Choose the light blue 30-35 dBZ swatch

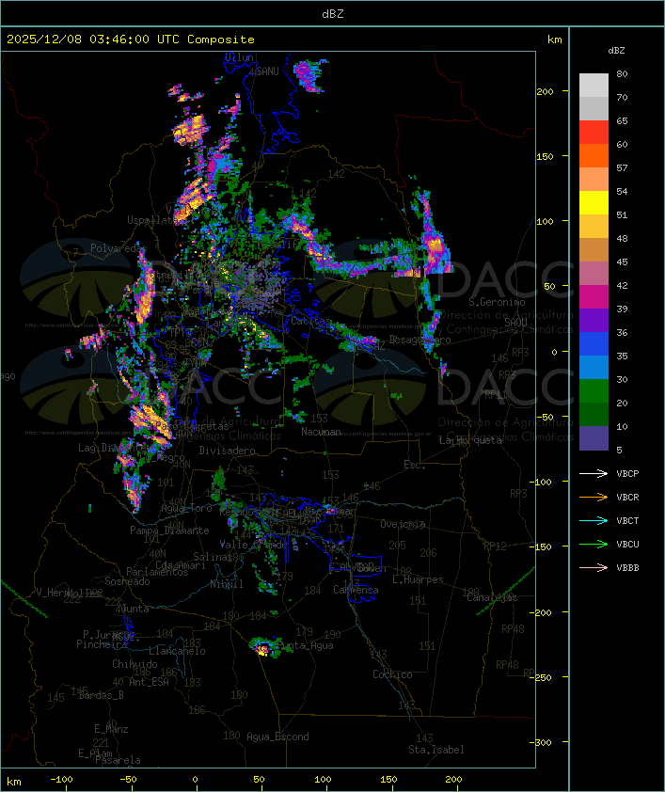click(594, 367)
